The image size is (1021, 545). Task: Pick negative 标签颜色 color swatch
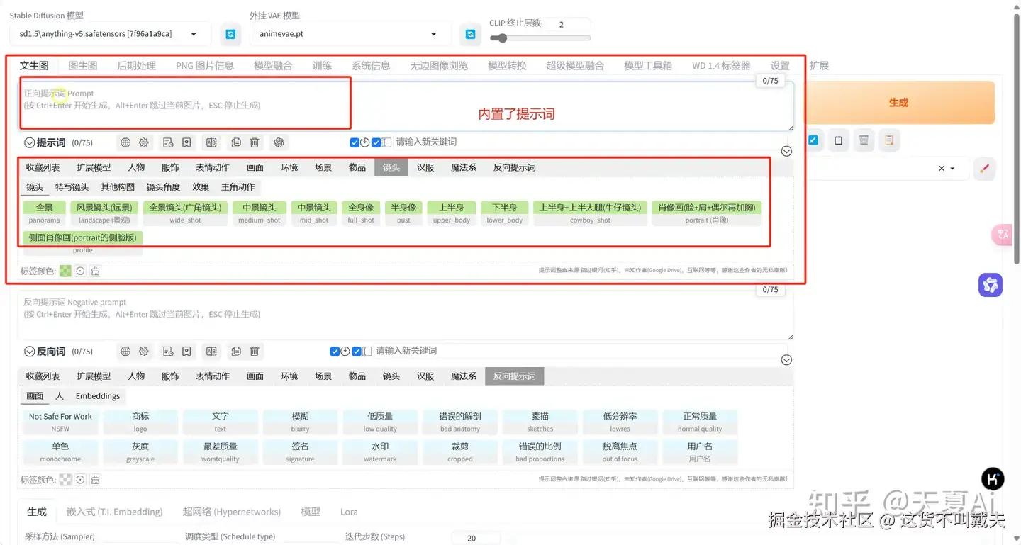65,480
